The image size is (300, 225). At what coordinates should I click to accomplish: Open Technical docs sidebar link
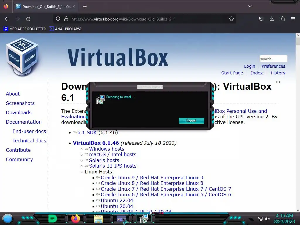[29, 141]
